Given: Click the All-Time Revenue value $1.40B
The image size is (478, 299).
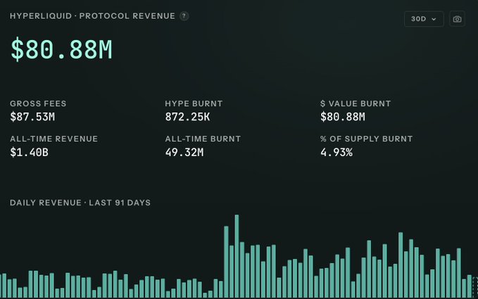Looking at the screenshot, I should pyautogui.click(x=30, y=152).
